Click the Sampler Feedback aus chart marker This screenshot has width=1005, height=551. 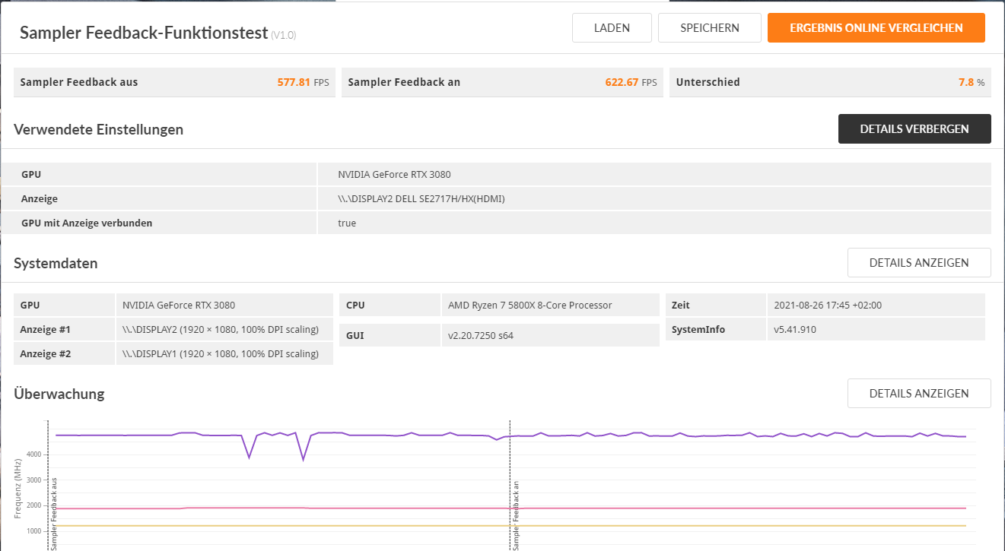[x=55, y=514]
